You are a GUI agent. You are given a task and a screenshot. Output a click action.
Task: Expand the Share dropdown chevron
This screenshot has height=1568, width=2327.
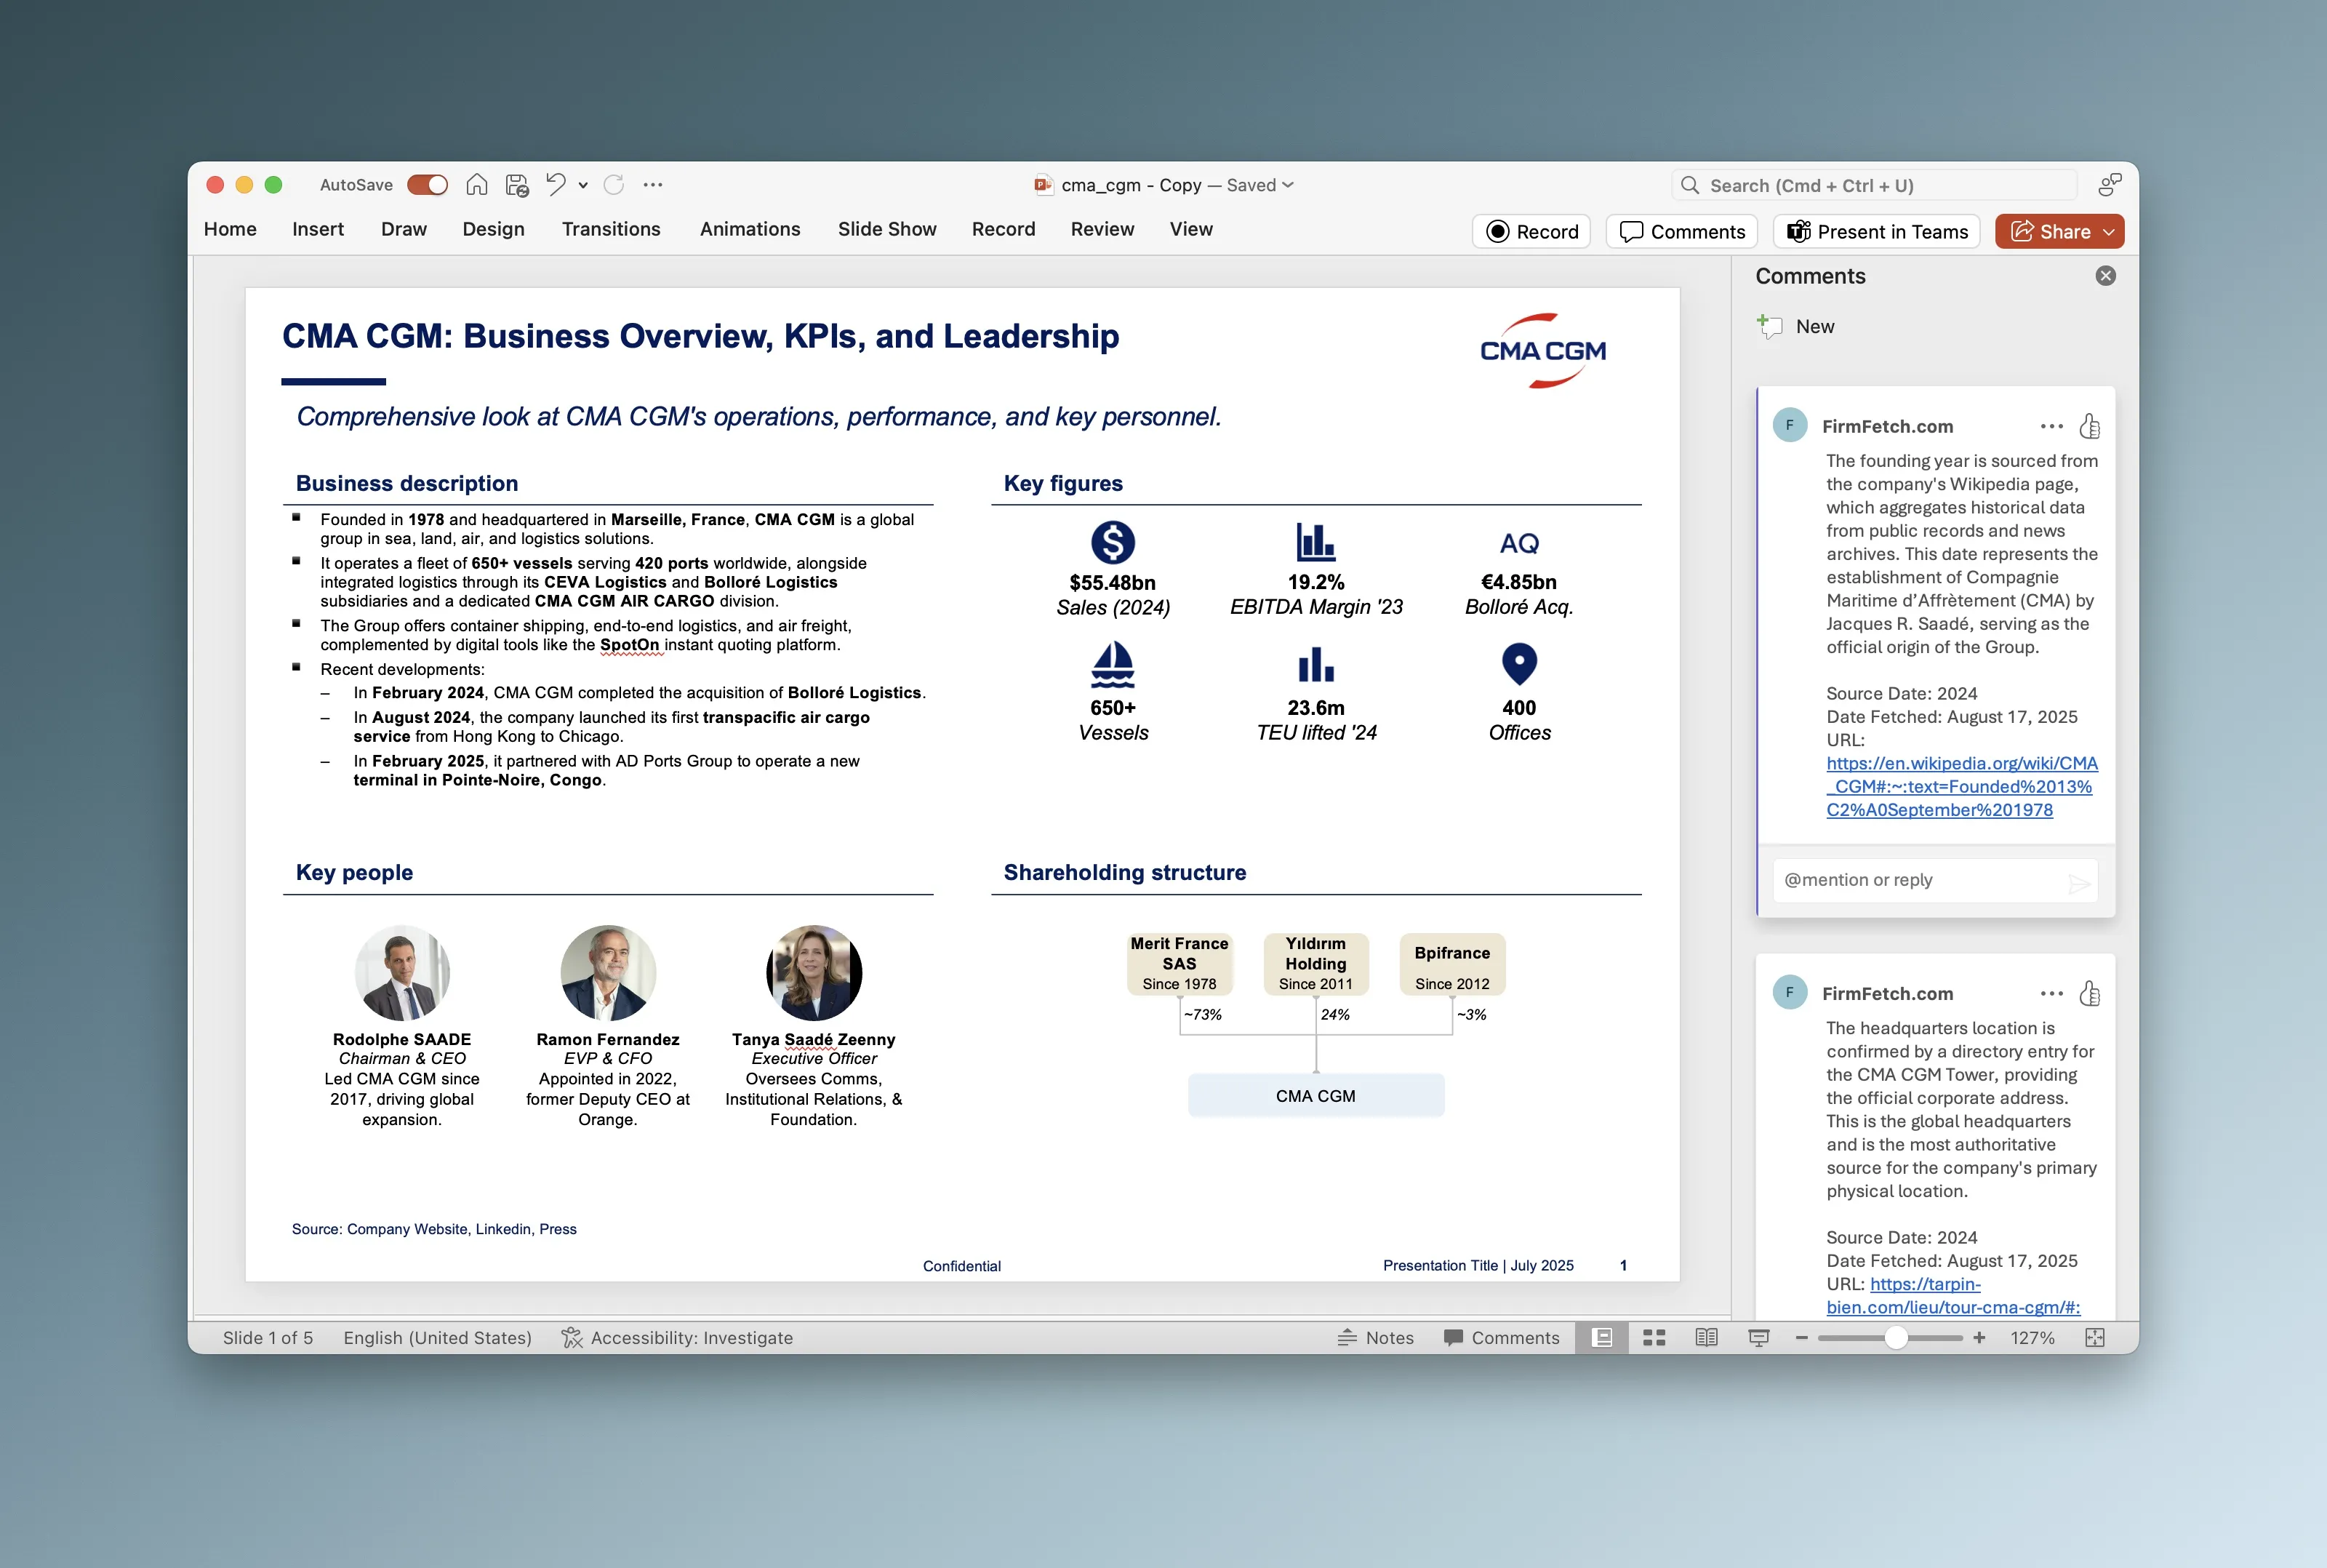(x=2109, y=232)
